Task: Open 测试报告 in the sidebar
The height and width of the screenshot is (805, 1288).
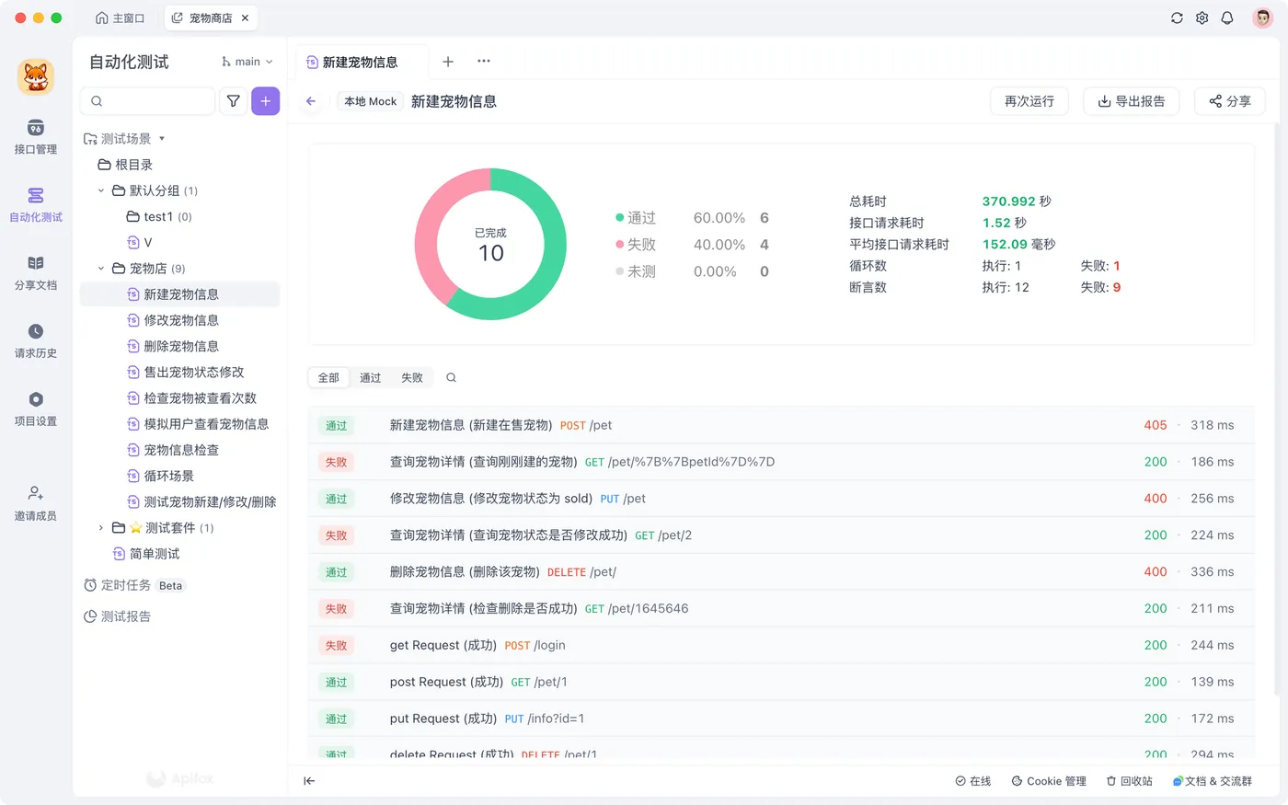Action: [x=118, y=616]
